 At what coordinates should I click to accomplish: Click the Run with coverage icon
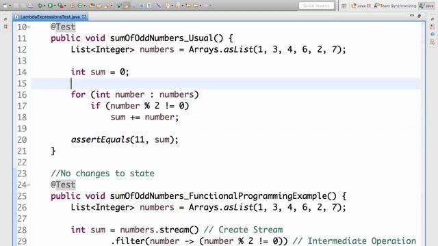tap(61, 6)
